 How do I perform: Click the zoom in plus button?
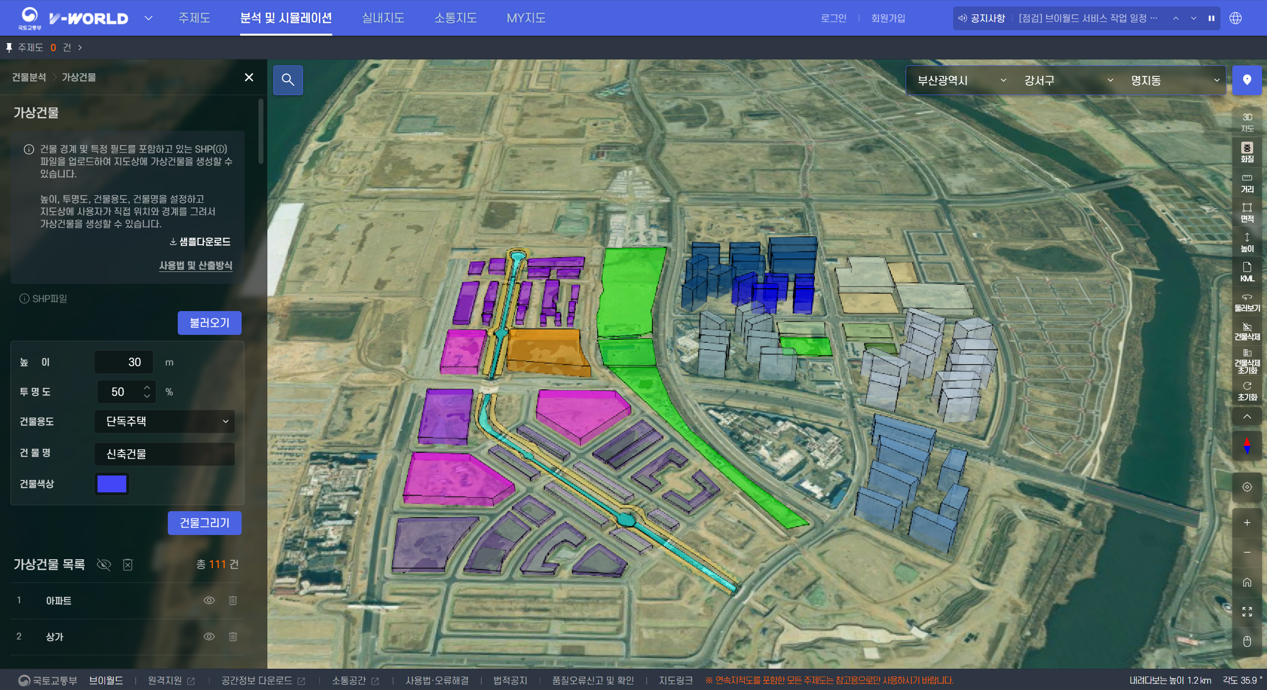click(1247, 523)
